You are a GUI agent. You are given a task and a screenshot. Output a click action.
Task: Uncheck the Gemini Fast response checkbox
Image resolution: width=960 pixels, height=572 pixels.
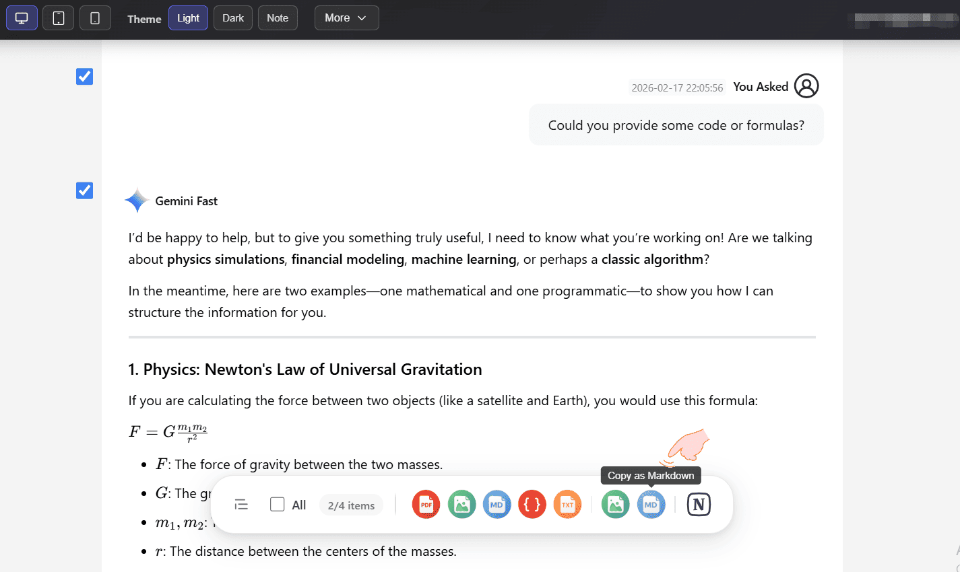84,190
